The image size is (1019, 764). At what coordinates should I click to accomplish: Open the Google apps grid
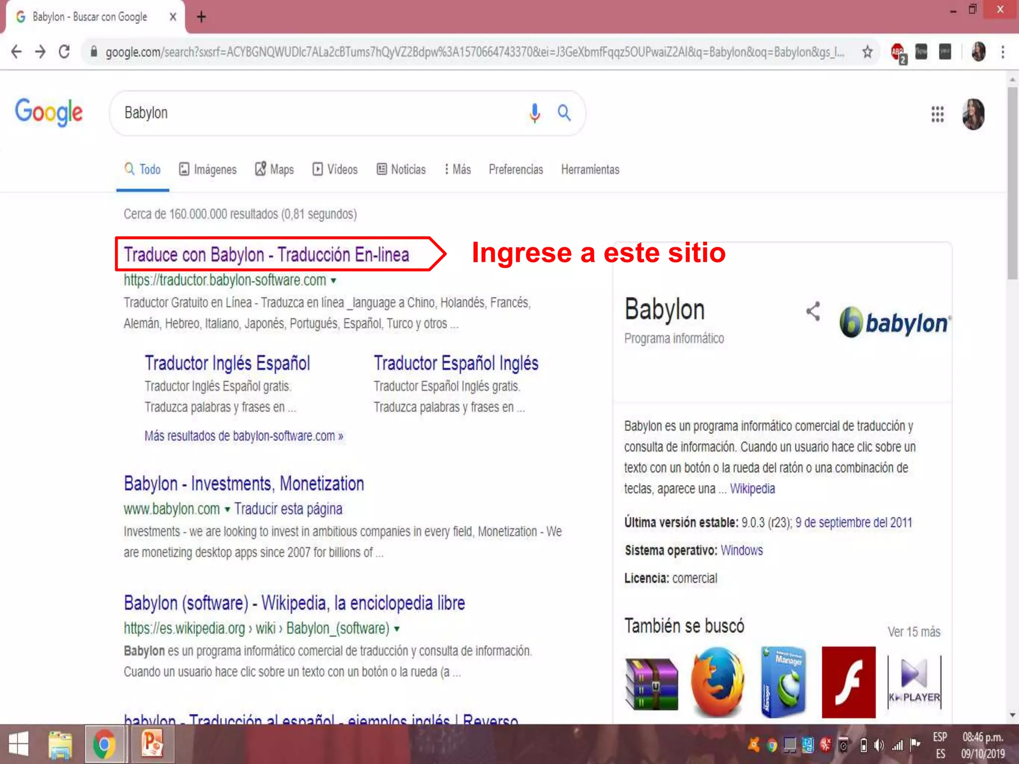point(937,114)
